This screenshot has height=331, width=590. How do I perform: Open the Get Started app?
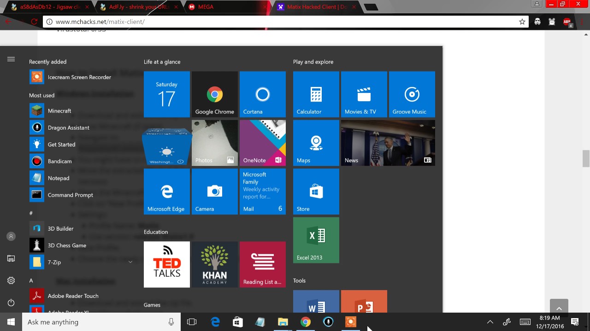[78, 144]
